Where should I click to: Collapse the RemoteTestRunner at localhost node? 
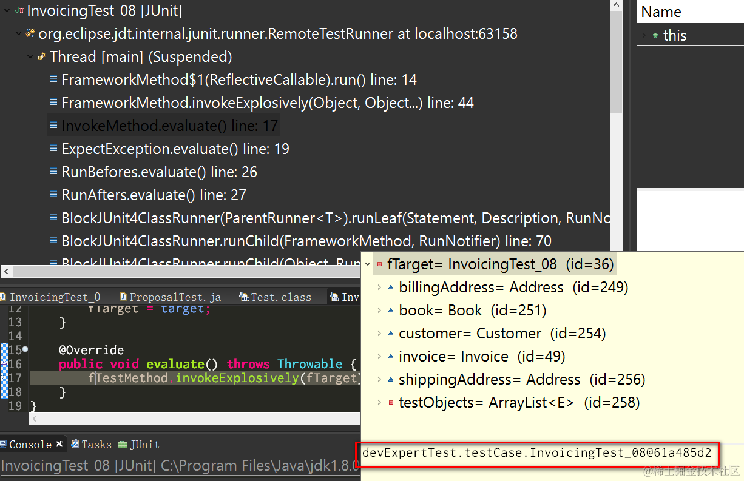(19, 34)
